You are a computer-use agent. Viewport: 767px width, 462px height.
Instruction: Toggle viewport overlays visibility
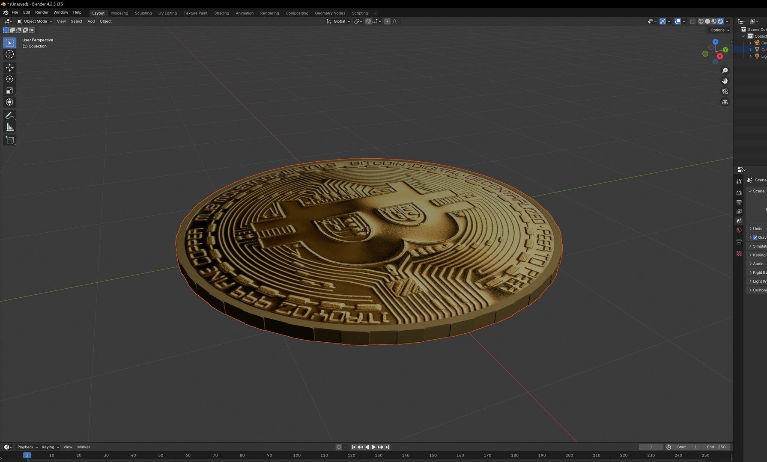click(x=677, y=21)
